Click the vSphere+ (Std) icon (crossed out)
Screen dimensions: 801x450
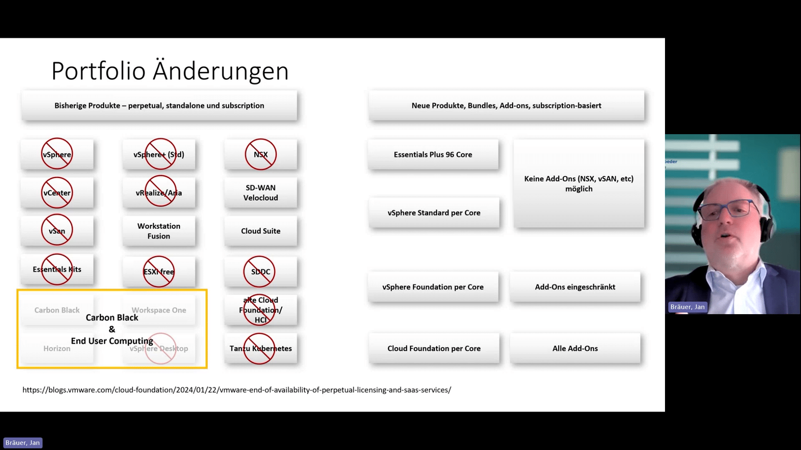159,155
